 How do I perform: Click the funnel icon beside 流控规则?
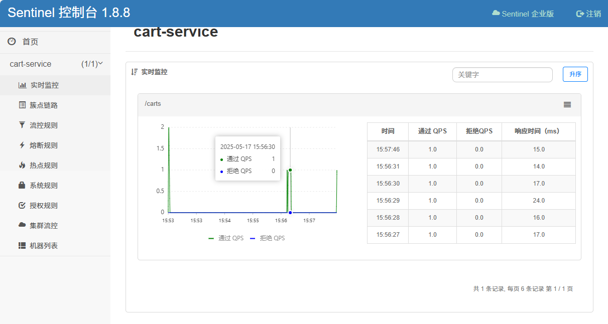pyautogui.click(x=22, y=125)
